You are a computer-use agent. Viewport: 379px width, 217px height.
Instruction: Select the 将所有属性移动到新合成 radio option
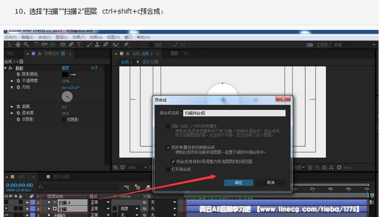[168, 147]
